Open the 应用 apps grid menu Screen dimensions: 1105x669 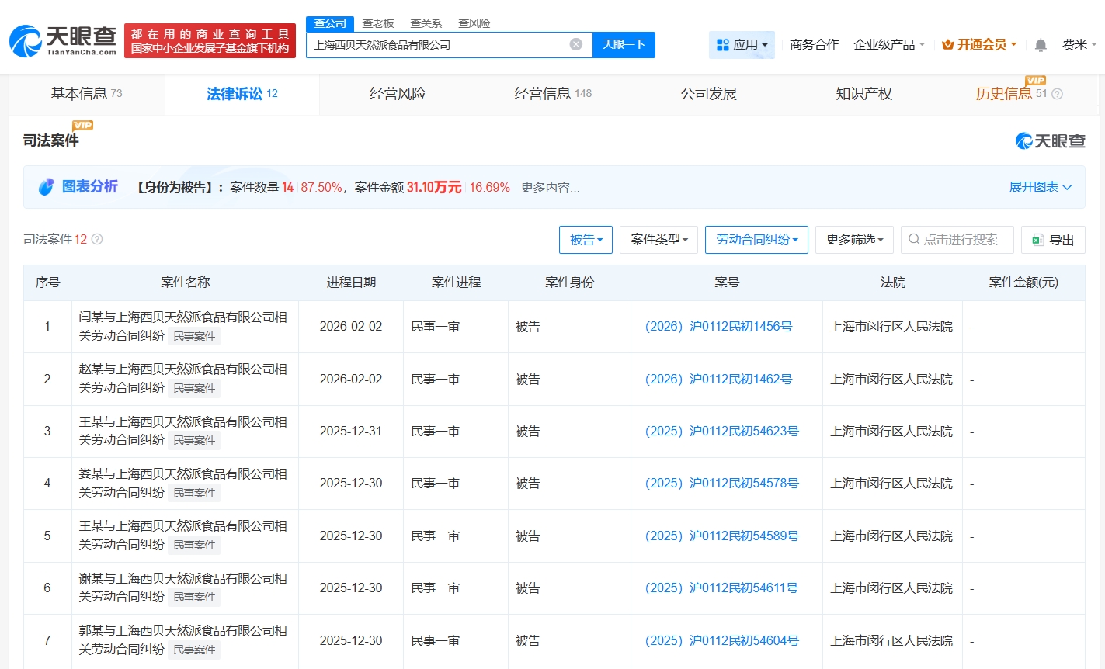click(x=742, y=45)
